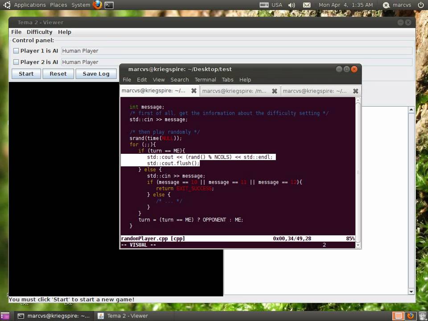The image size is (428, 321).
Task: Minimize the terminal window
Action: pos(339,69)
